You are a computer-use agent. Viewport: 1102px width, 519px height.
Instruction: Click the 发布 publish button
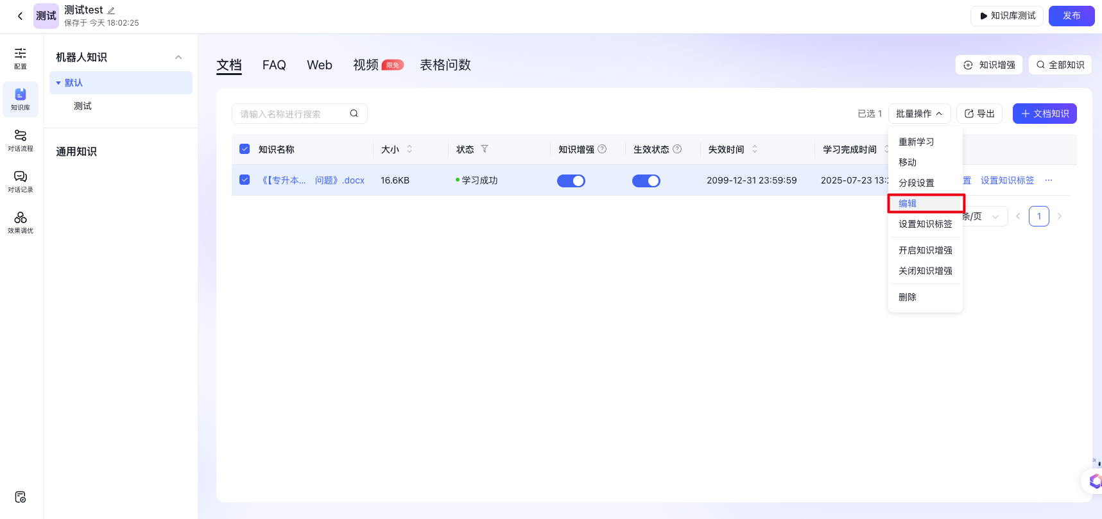point(1071,15)
